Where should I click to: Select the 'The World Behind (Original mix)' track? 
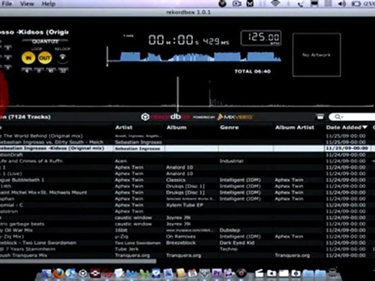tap(43, 136)
